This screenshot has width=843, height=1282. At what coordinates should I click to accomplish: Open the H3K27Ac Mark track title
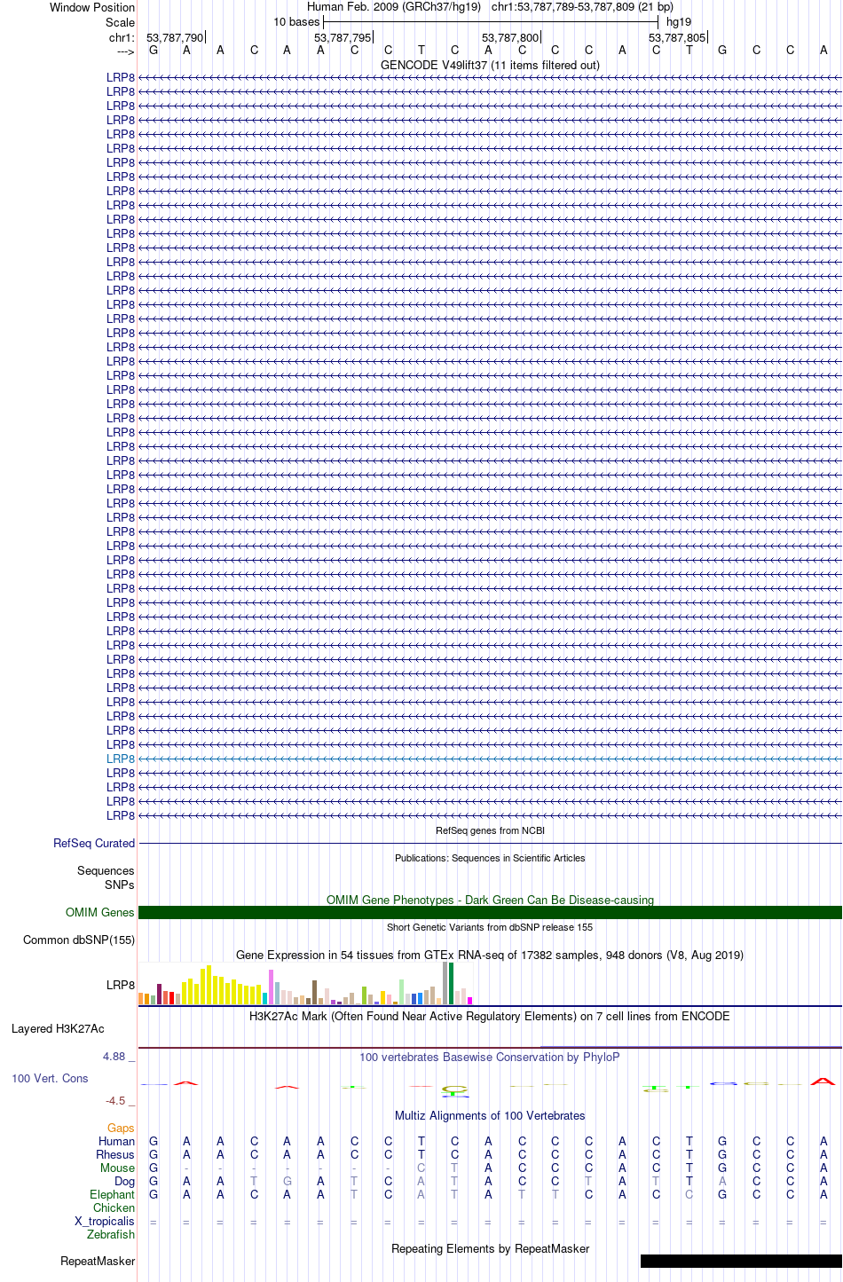[490, 1016]
